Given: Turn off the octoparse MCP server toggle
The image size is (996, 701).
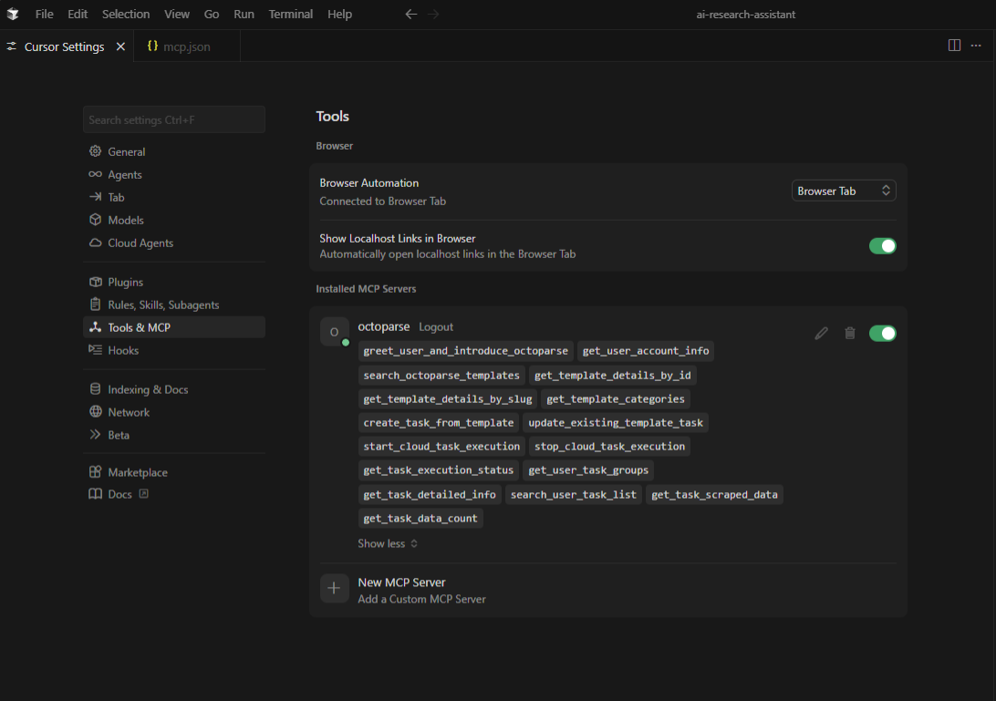Looking at the screenshot, I should pyautogui.click(x=882, y=333).
